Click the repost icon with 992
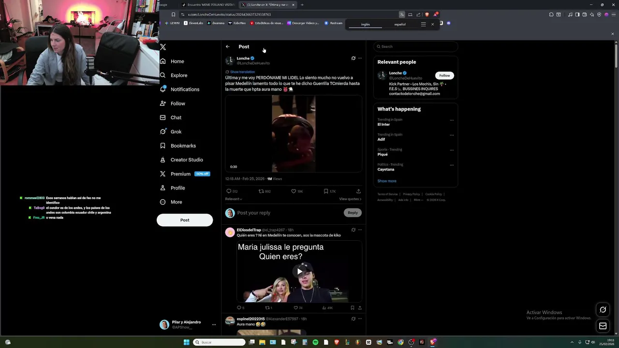Viewport: 619px width, 348px height. [261, 191]
